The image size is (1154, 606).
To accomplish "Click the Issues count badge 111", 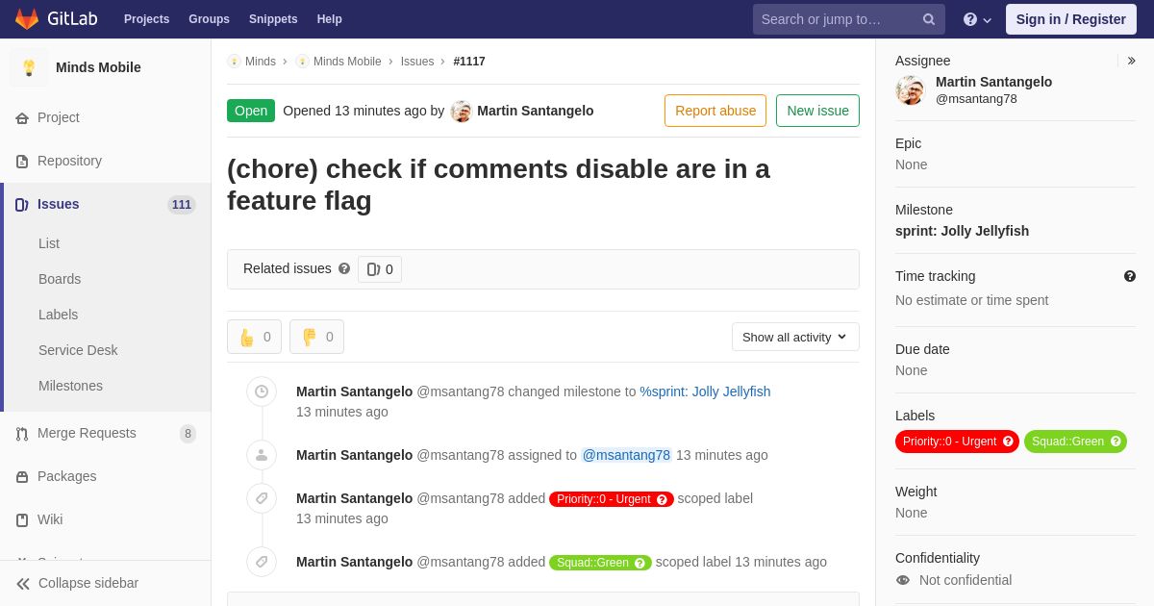I will tap(182, 205).
